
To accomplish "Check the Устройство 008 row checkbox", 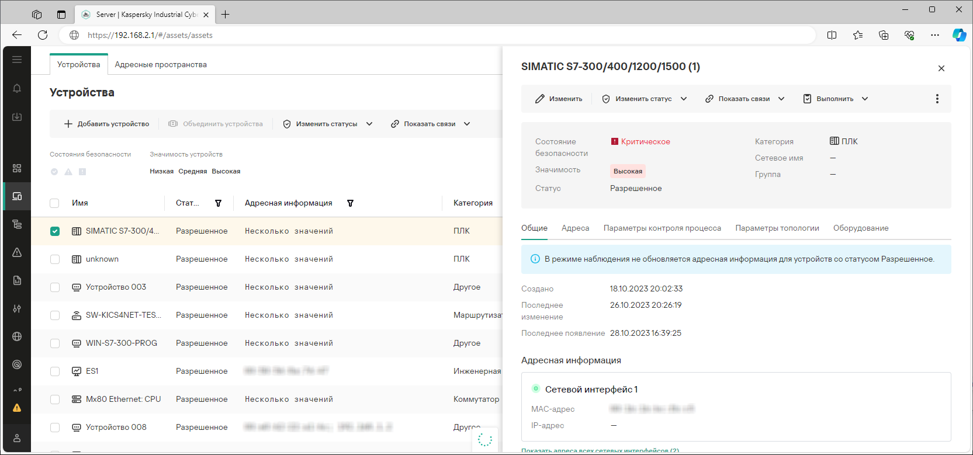I will [55, 428].
